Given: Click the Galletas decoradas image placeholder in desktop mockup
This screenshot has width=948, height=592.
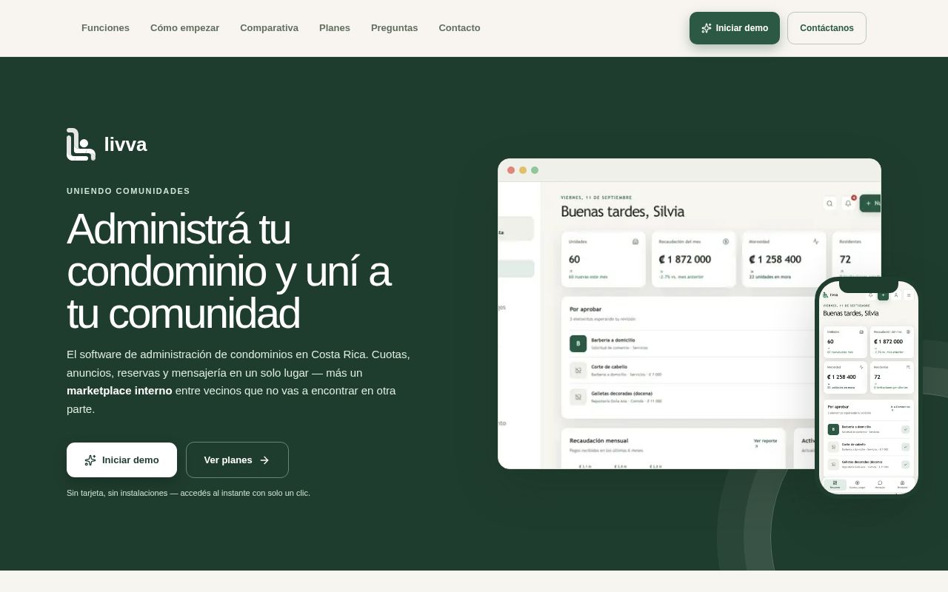Looking at the screenshot, I should tap(578, 397).
